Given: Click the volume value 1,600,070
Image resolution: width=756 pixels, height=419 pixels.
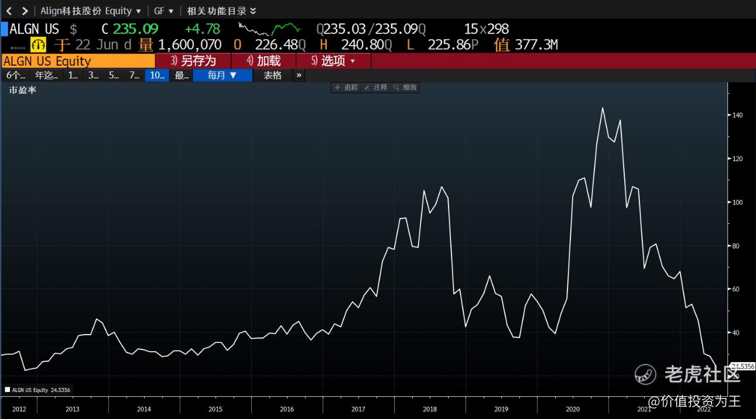Looking at the screenshot, I should click(x=190, y=45).
